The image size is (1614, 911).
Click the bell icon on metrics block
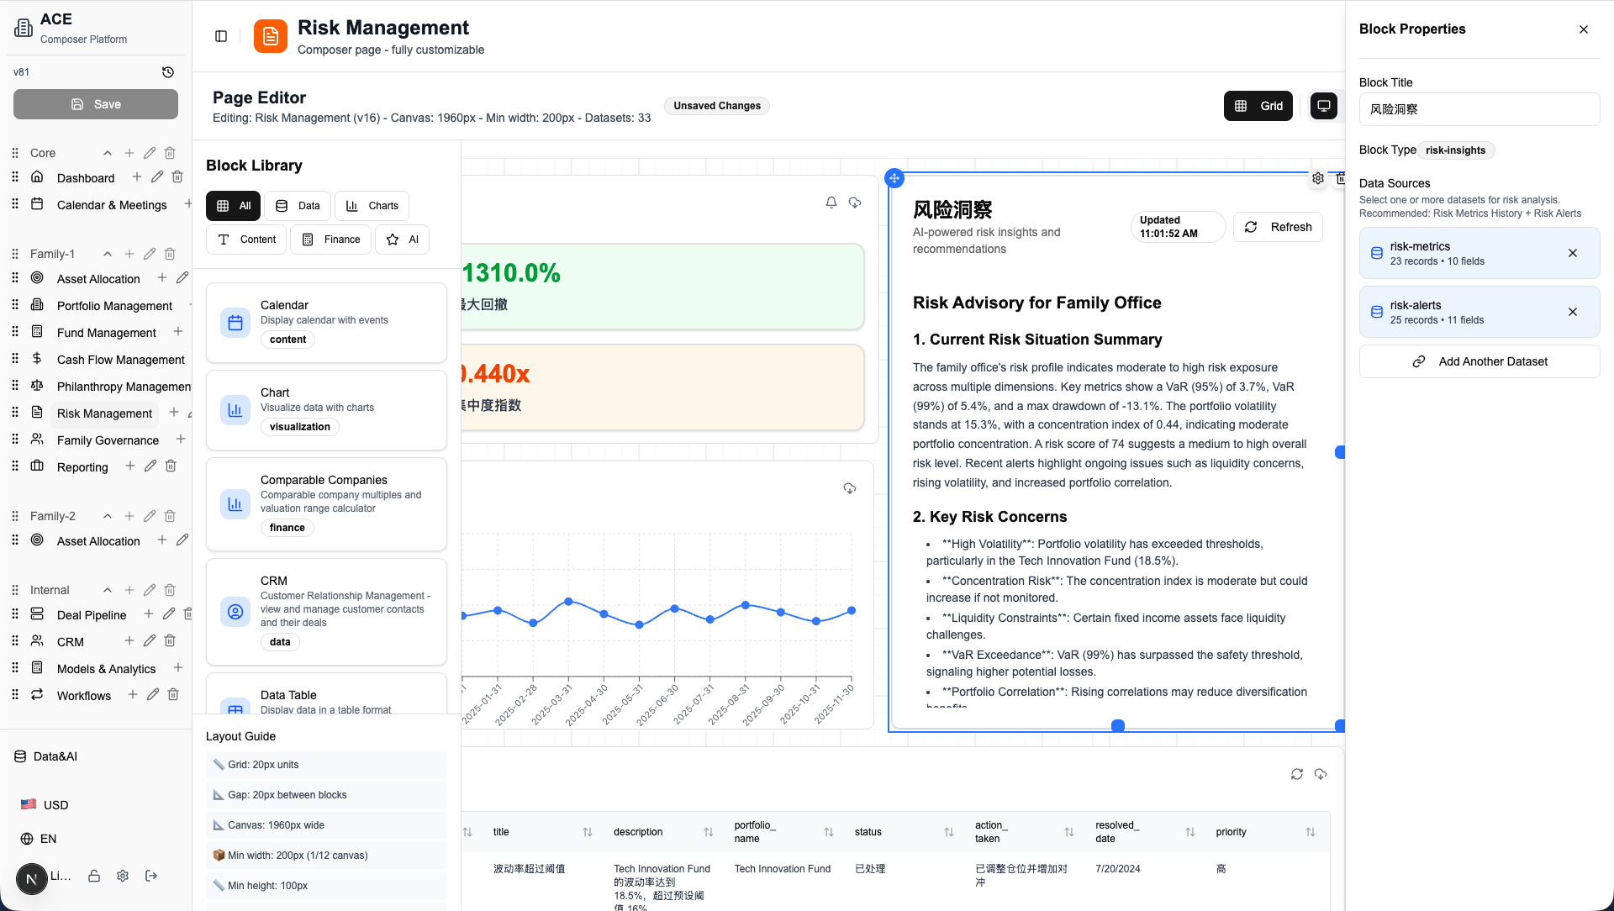click(x=831, y=203)
